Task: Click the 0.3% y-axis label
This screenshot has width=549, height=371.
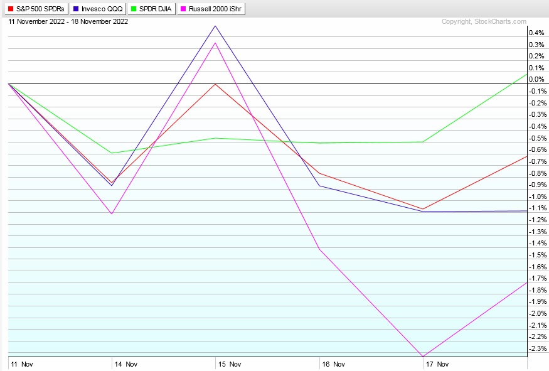Action: click(x=536, y=45)
